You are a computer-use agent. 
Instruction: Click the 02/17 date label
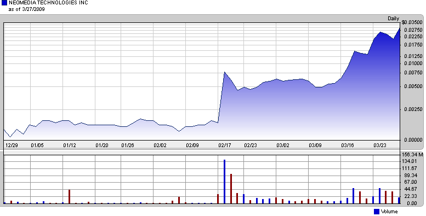225,145
